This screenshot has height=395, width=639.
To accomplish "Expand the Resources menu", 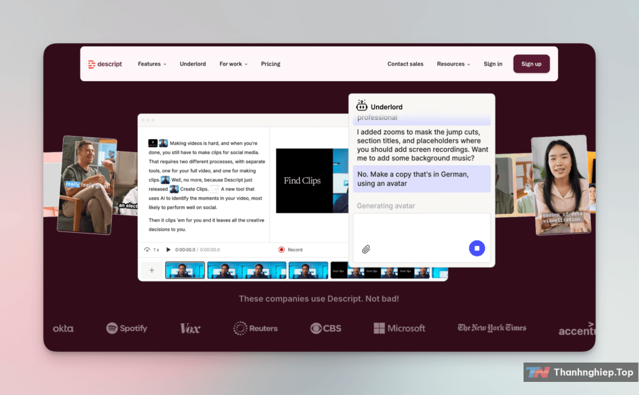I will (453, 64).
